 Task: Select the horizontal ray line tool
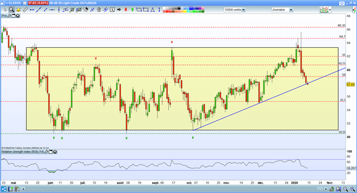click(x=52, y=10)
